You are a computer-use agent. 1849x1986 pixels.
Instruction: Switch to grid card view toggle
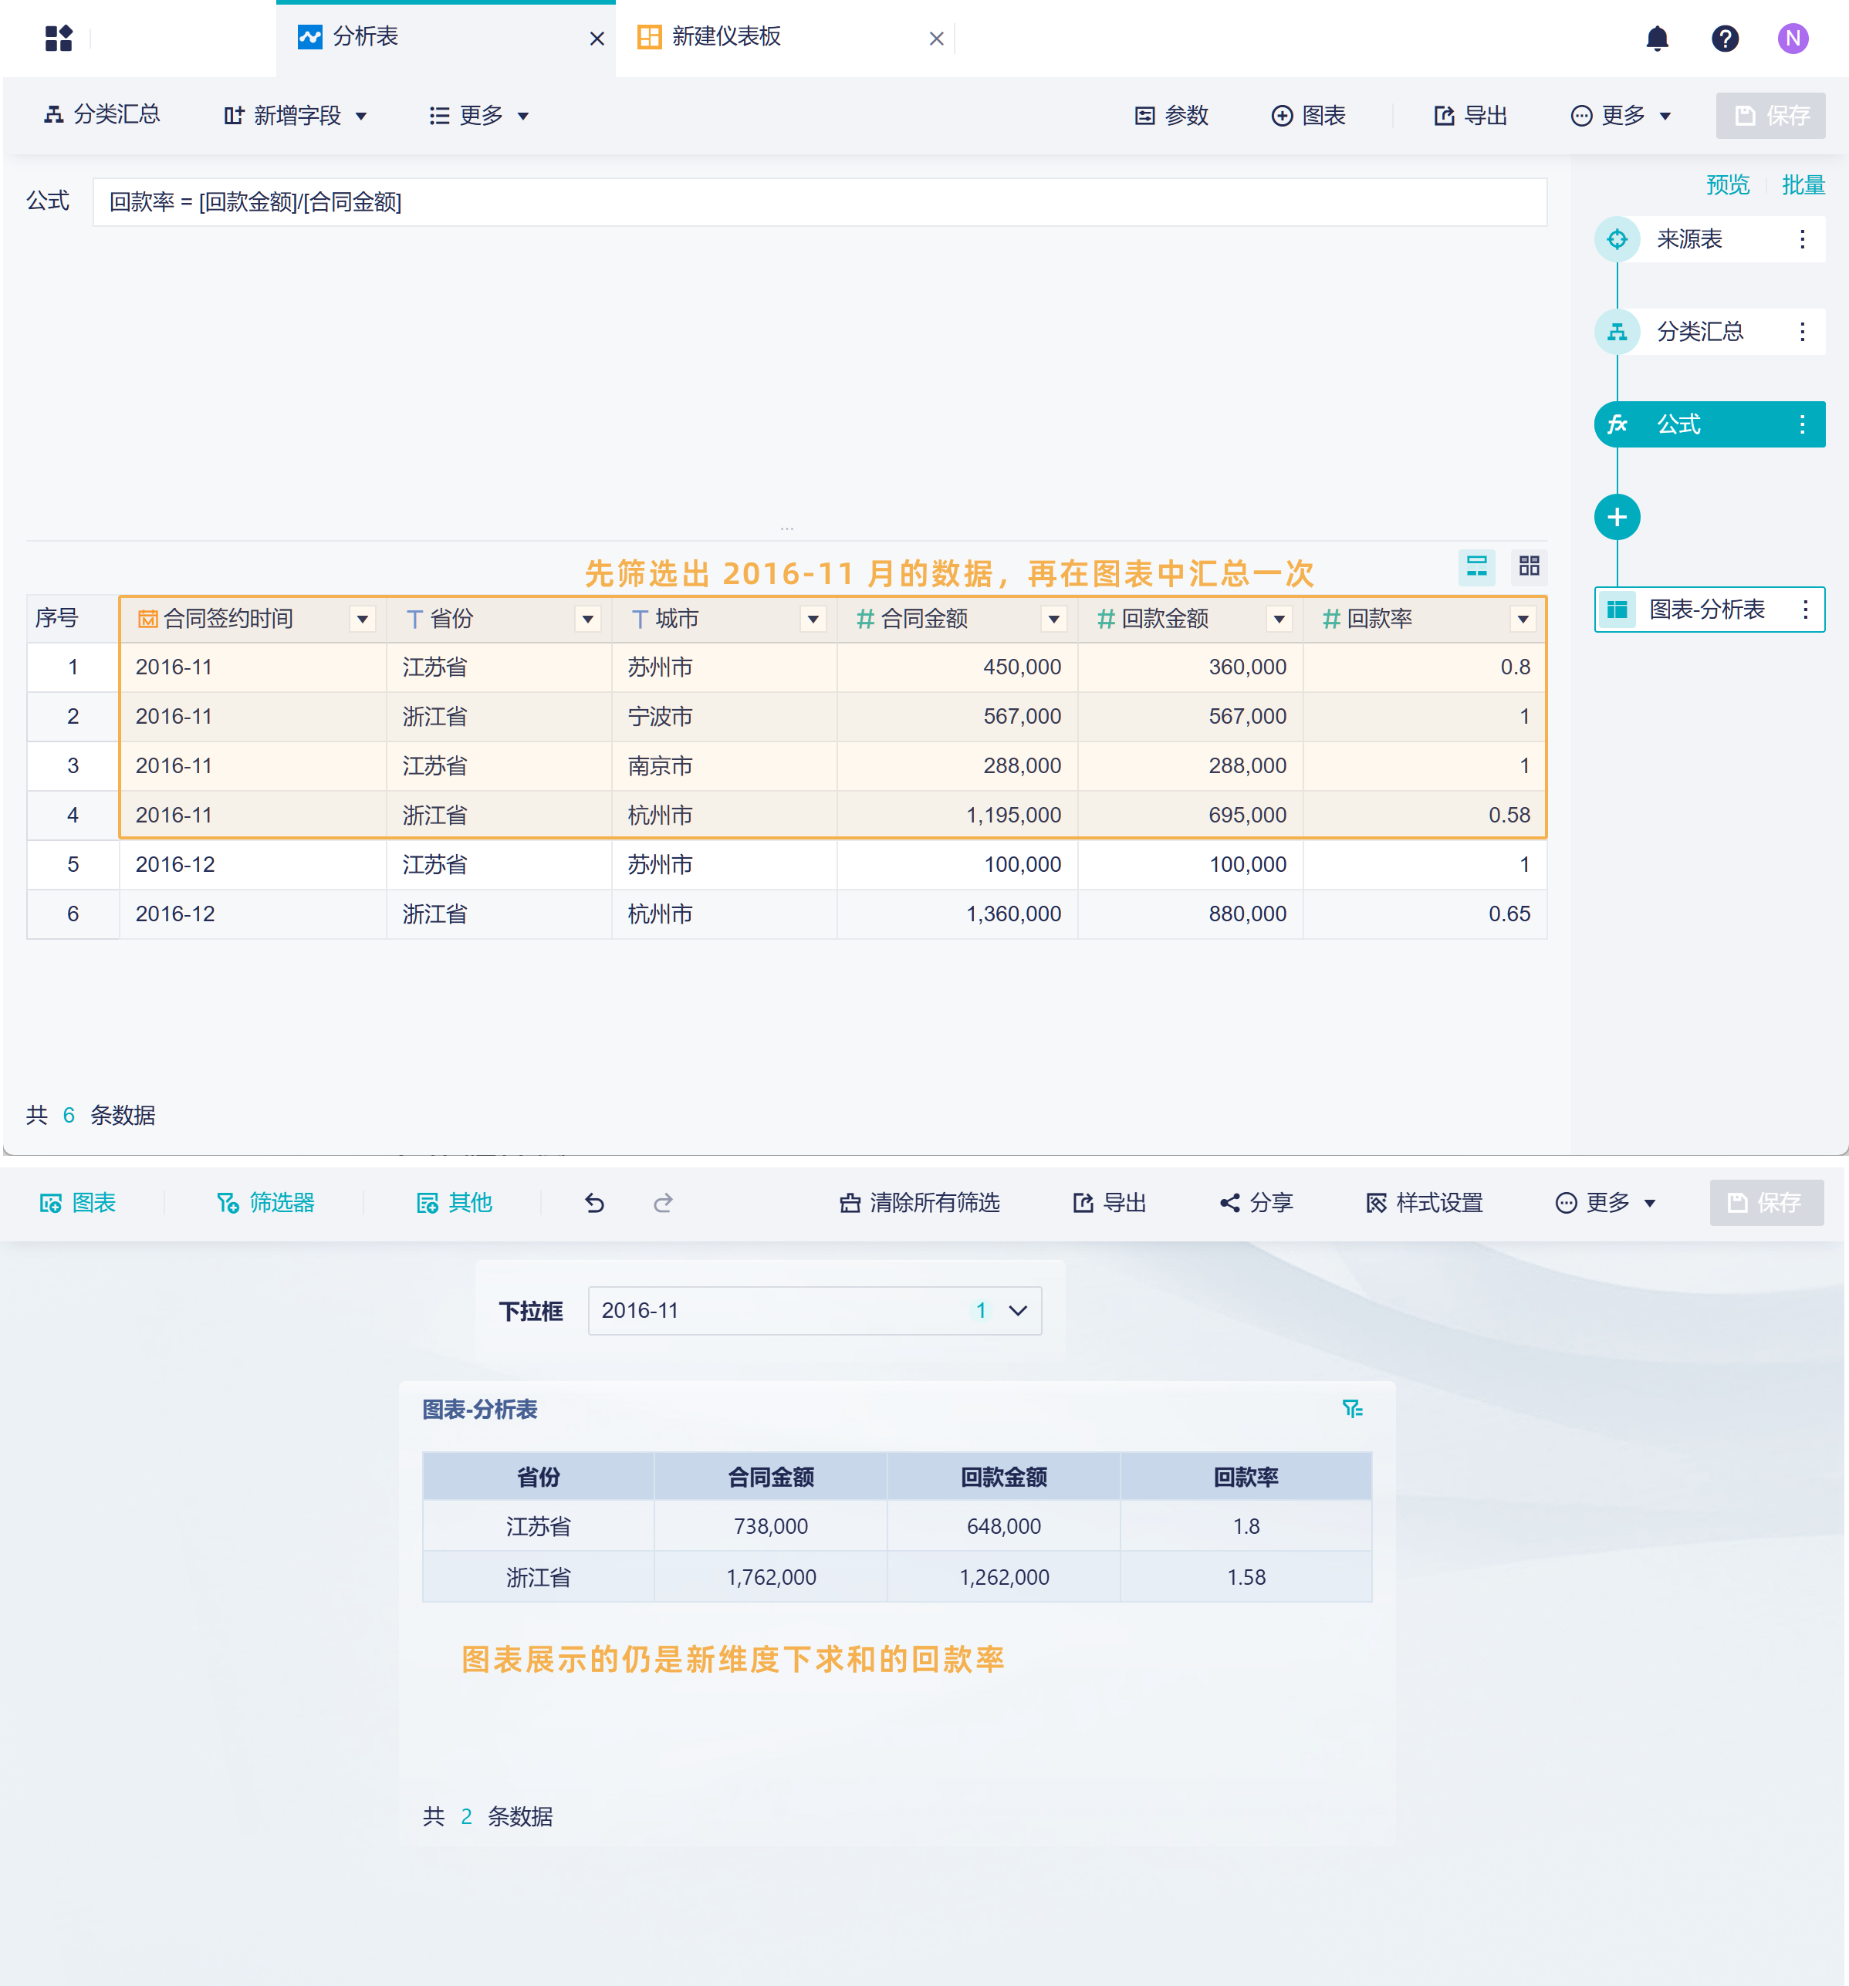[x=1528, y=566]
